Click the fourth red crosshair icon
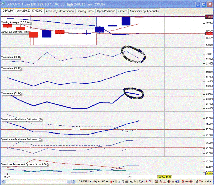 point(173,182)
